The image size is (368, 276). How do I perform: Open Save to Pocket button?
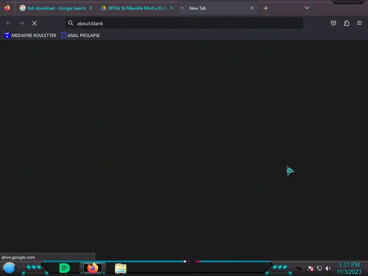click(x=333, y=23)
